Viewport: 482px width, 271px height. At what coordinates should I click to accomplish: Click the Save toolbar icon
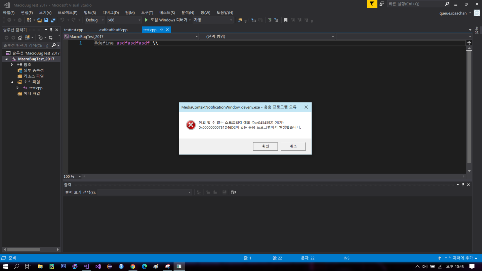(x=46, y=20)
